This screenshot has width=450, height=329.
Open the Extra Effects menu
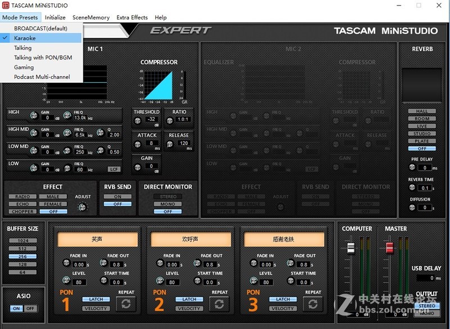[132, 17]
